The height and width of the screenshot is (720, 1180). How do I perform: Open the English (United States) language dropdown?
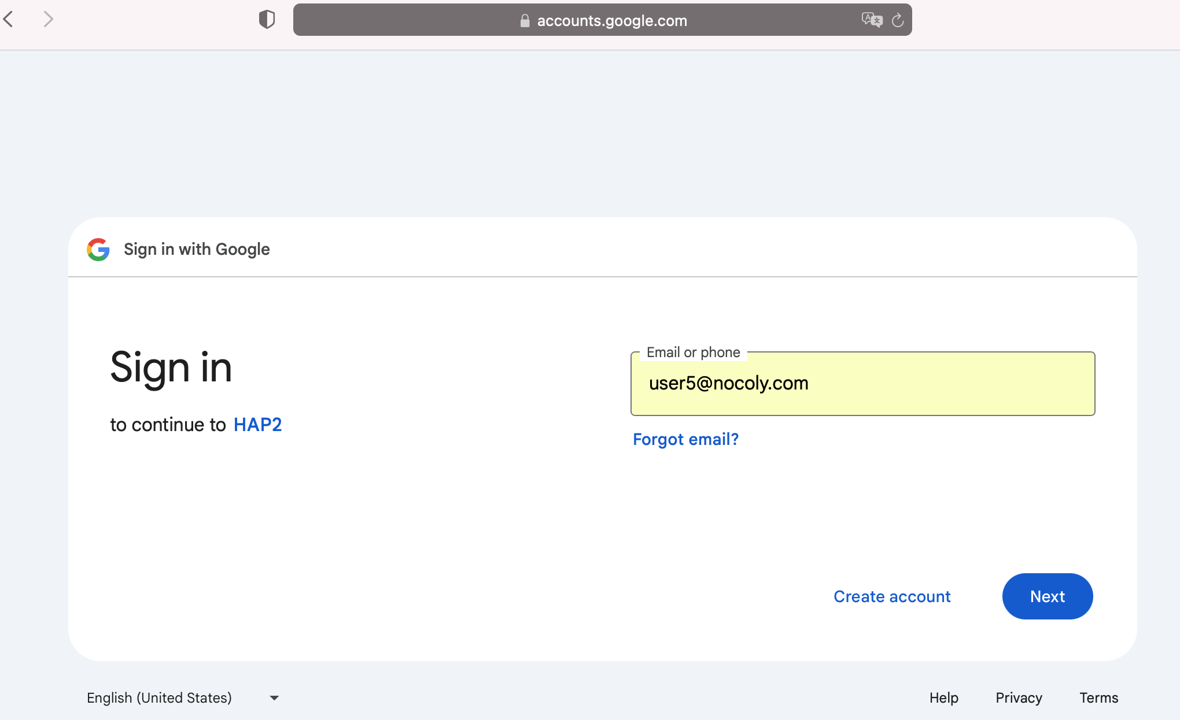[183, 698]
